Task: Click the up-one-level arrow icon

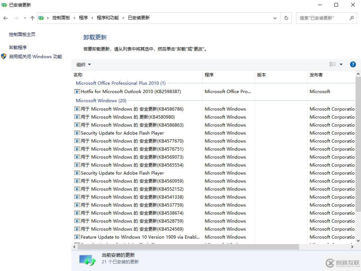Action: [x=32, y=18]
